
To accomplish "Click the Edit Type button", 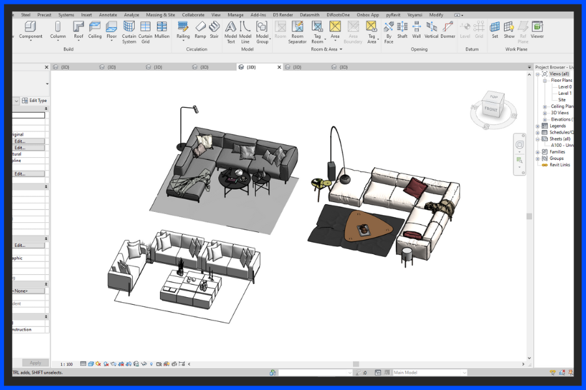I will [x=35, y=101].
